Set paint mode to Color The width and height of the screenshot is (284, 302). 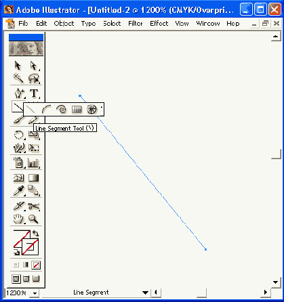click(16, 265)
